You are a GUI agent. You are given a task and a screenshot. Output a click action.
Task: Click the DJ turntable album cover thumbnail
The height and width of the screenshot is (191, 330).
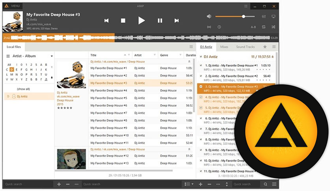(71, 75)
